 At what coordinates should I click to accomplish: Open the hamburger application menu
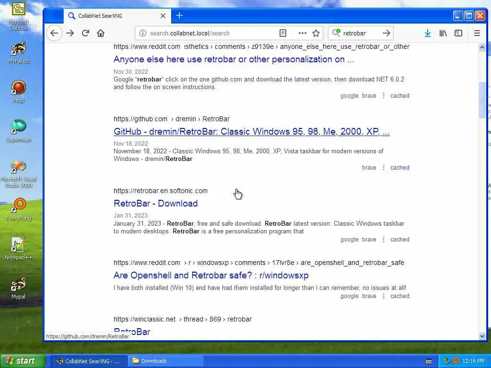pyautogui.click(x=477, y=33)
